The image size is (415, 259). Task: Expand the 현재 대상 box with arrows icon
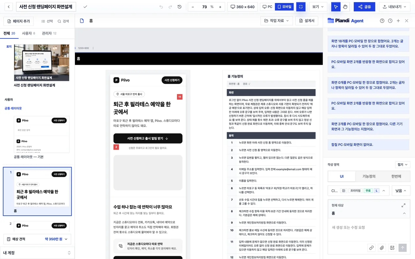click(x=403, y=205)
